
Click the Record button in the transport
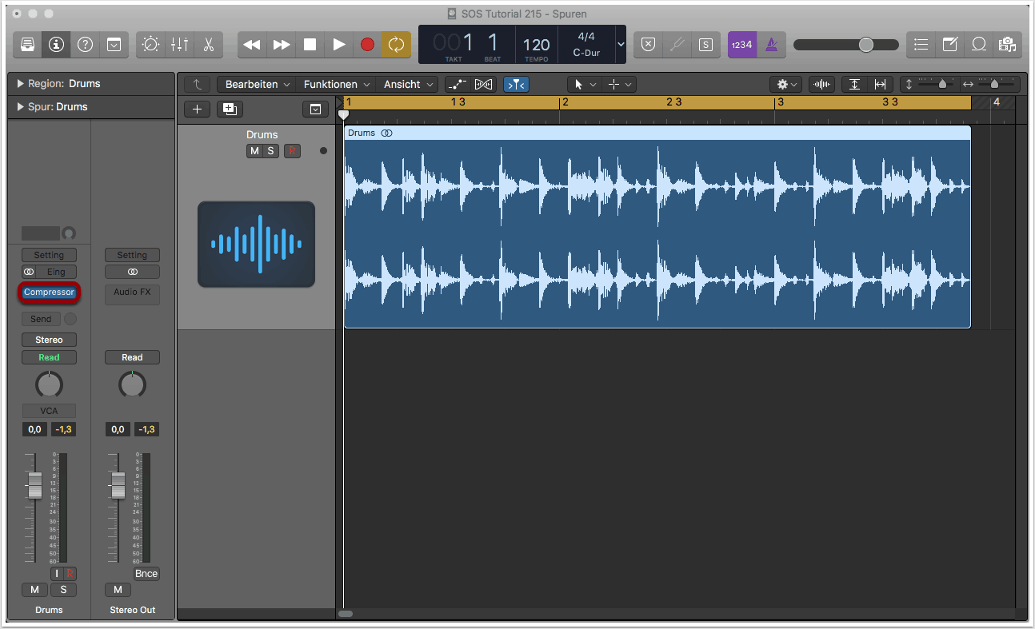367,45
